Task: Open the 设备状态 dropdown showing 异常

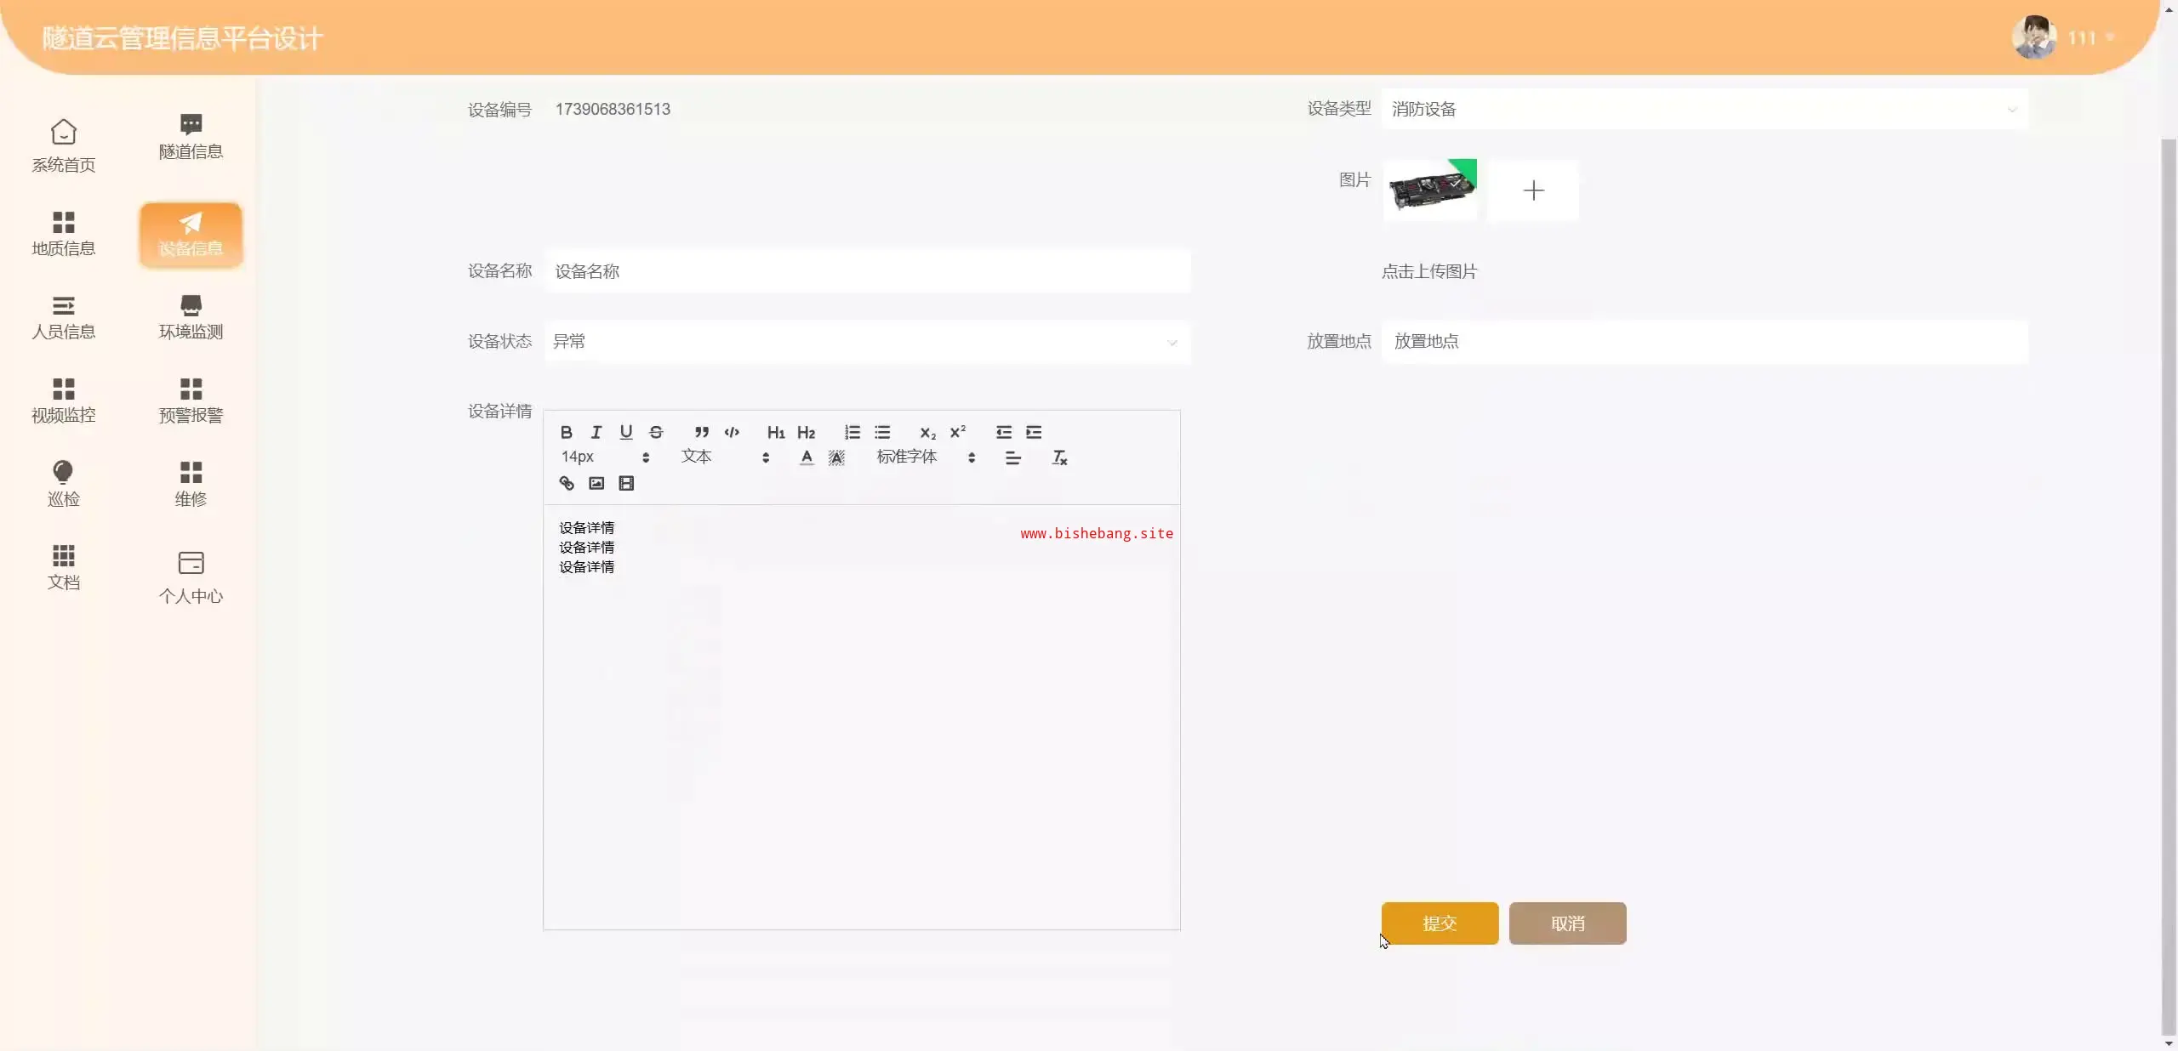Action: point(866,342)
